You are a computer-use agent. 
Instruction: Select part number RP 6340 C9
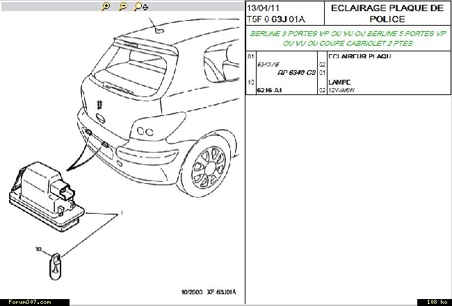pos(296,72)
